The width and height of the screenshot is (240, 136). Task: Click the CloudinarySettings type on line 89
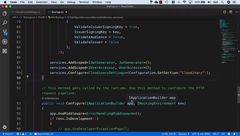tap(107, 73)
